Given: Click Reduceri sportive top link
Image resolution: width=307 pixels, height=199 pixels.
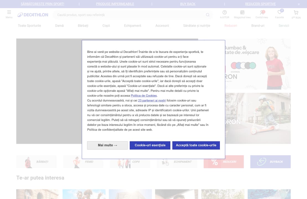Looking at the screenshot, I should 260,4.
